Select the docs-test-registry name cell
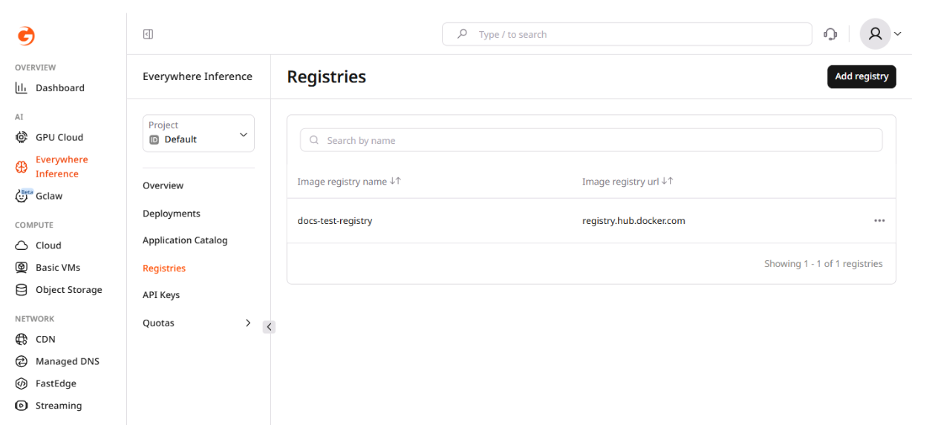Viewport: 938px width, 425px height. (x=335, y=220)
